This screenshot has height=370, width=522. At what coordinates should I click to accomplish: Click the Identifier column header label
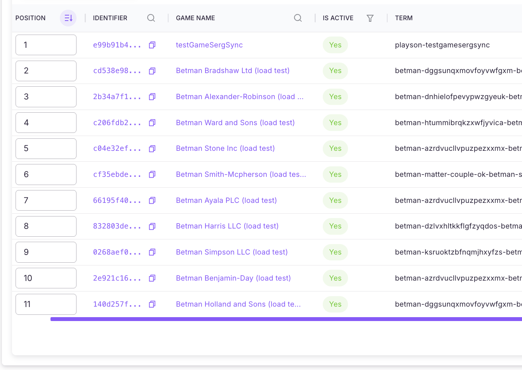110,18
